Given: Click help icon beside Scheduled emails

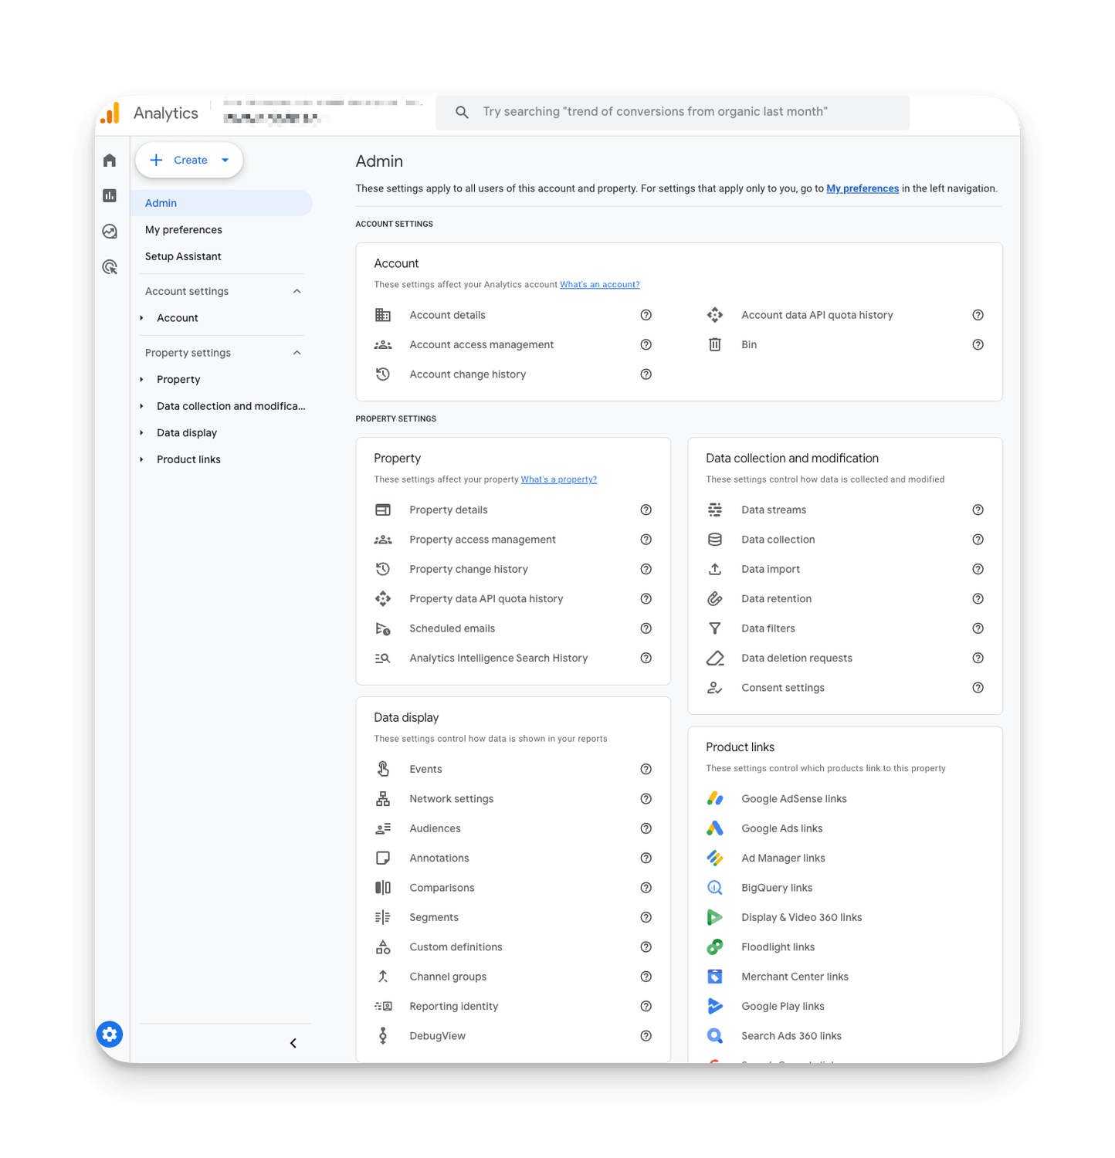Looking at the screenshot, I should (646, 628).
